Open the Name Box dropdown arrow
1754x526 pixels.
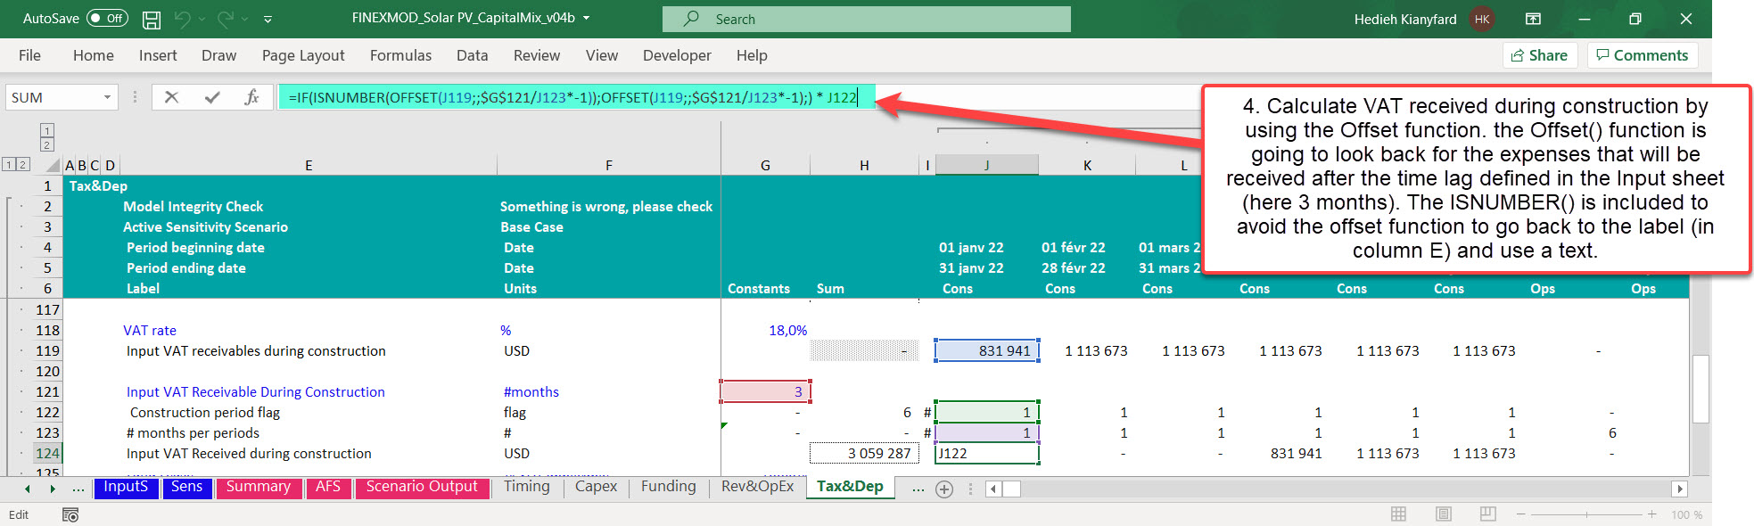tap(107, 97)
